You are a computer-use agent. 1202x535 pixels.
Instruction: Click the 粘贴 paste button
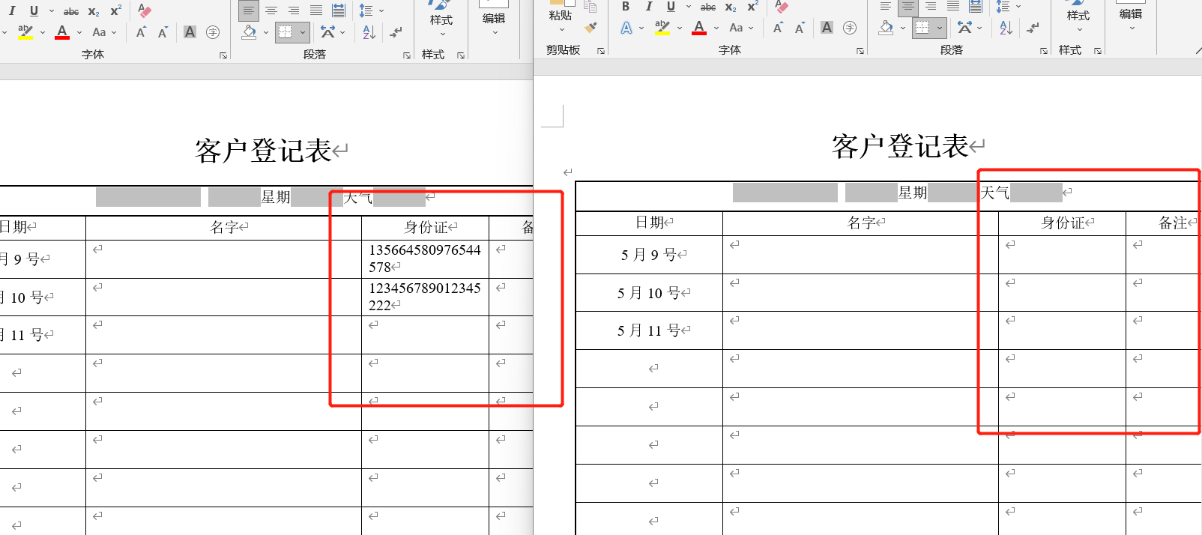pyautogui.click(x=560, y=15)
